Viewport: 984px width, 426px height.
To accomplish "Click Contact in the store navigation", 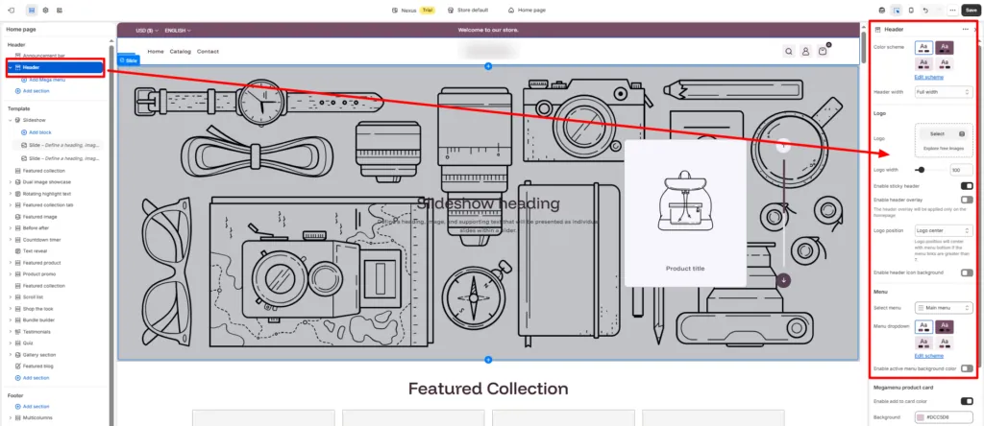I will point(208,52).
